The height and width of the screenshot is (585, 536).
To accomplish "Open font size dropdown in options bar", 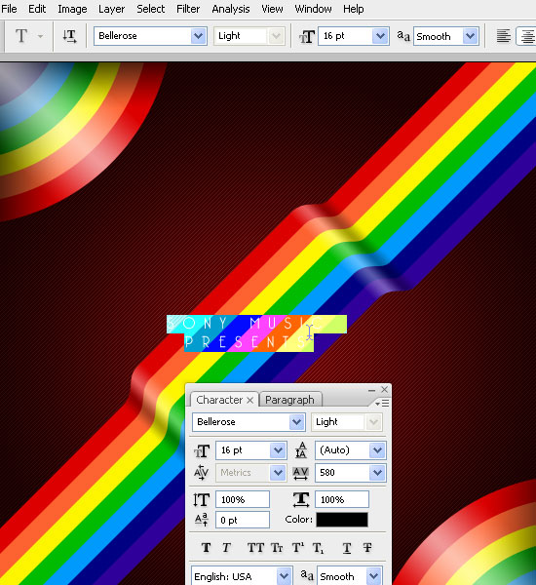I will pos(380,36).
